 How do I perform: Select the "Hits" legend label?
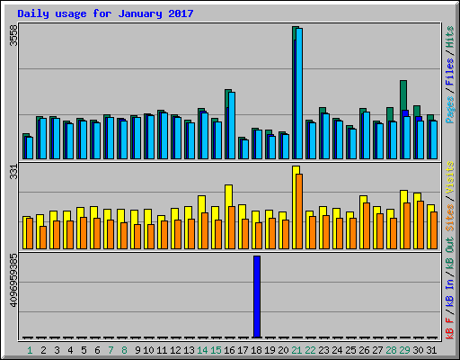(450, 37)
